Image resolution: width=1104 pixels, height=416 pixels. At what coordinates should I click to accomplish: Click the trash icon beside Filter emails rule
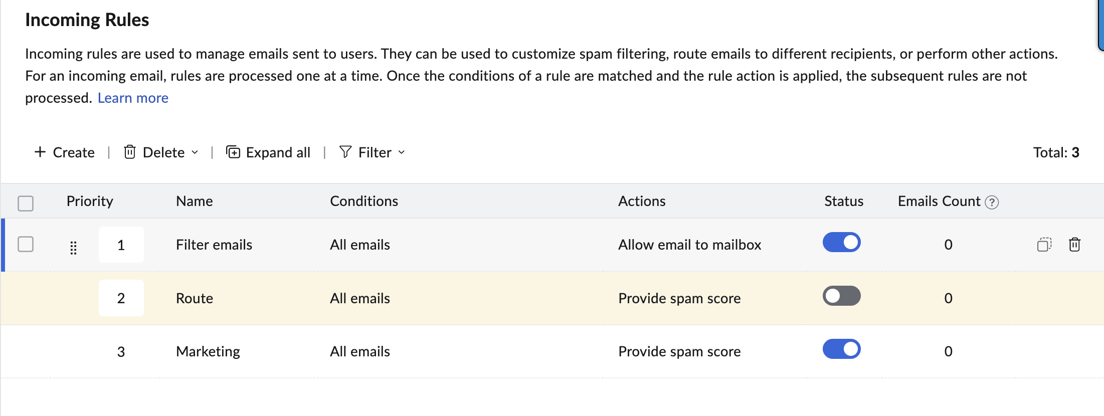[x=1075, y=245]
